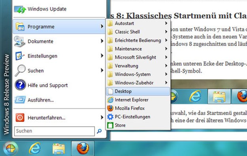Screen dimensions: 247x156
Task: Expand the Windows-System folder arrow
Action: (x=166, y=74)
